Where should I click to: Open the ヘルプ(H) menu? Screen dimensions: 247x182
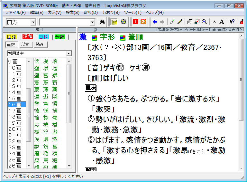155,13
